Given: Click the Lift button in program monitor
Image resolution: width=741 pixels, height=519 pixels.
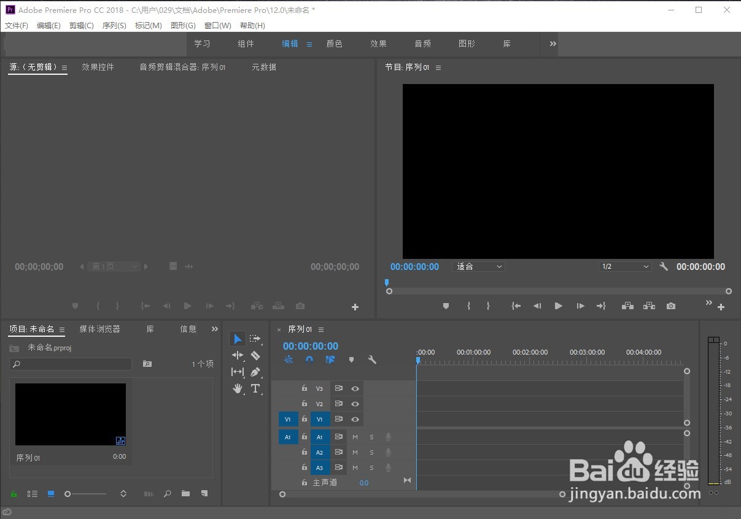Looking at the screenshot, I should (627, 306).
